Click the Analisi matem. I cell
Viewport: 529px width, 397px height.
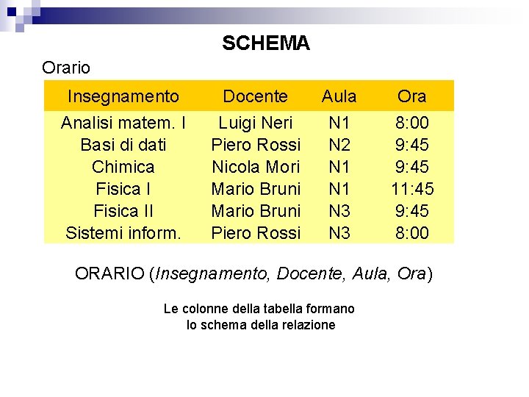point(123,123)
